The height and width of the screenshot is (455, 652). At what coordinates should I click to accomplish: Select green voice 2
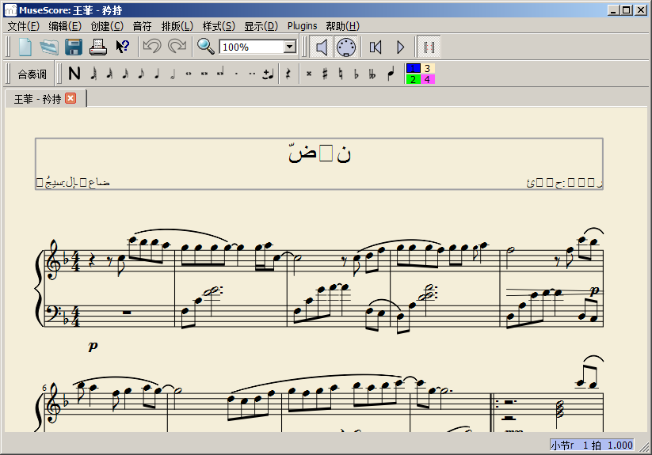pyautogui.click(x=414, y=79)
